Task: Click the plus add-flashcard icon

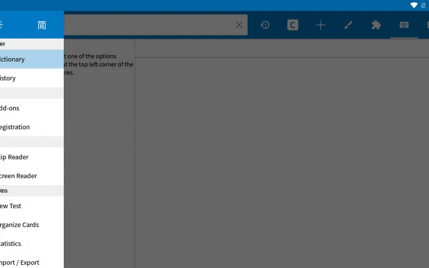Action: 320,25
